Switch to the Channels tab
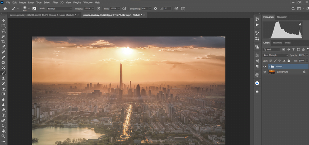The height and width of the screenshot is (145, 309). click(277, 43)
